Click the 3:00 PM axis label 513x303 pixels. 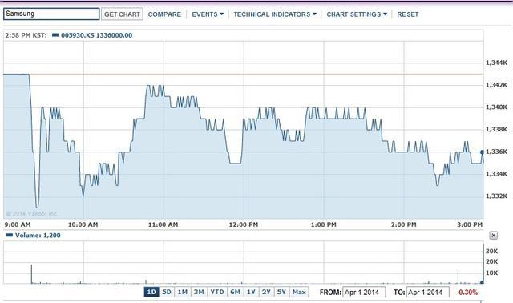click(470, 224)
